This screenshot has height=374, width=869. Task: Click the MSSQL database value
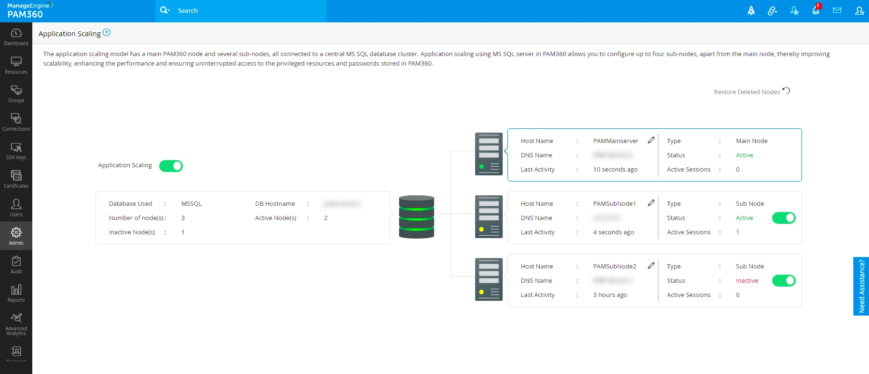pos(191,203)
